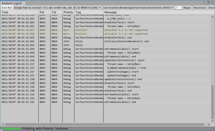Click 'onFrameAvailable() start' at 20:41:16.834
Screen dimensions: 215x131
(121, 49)
